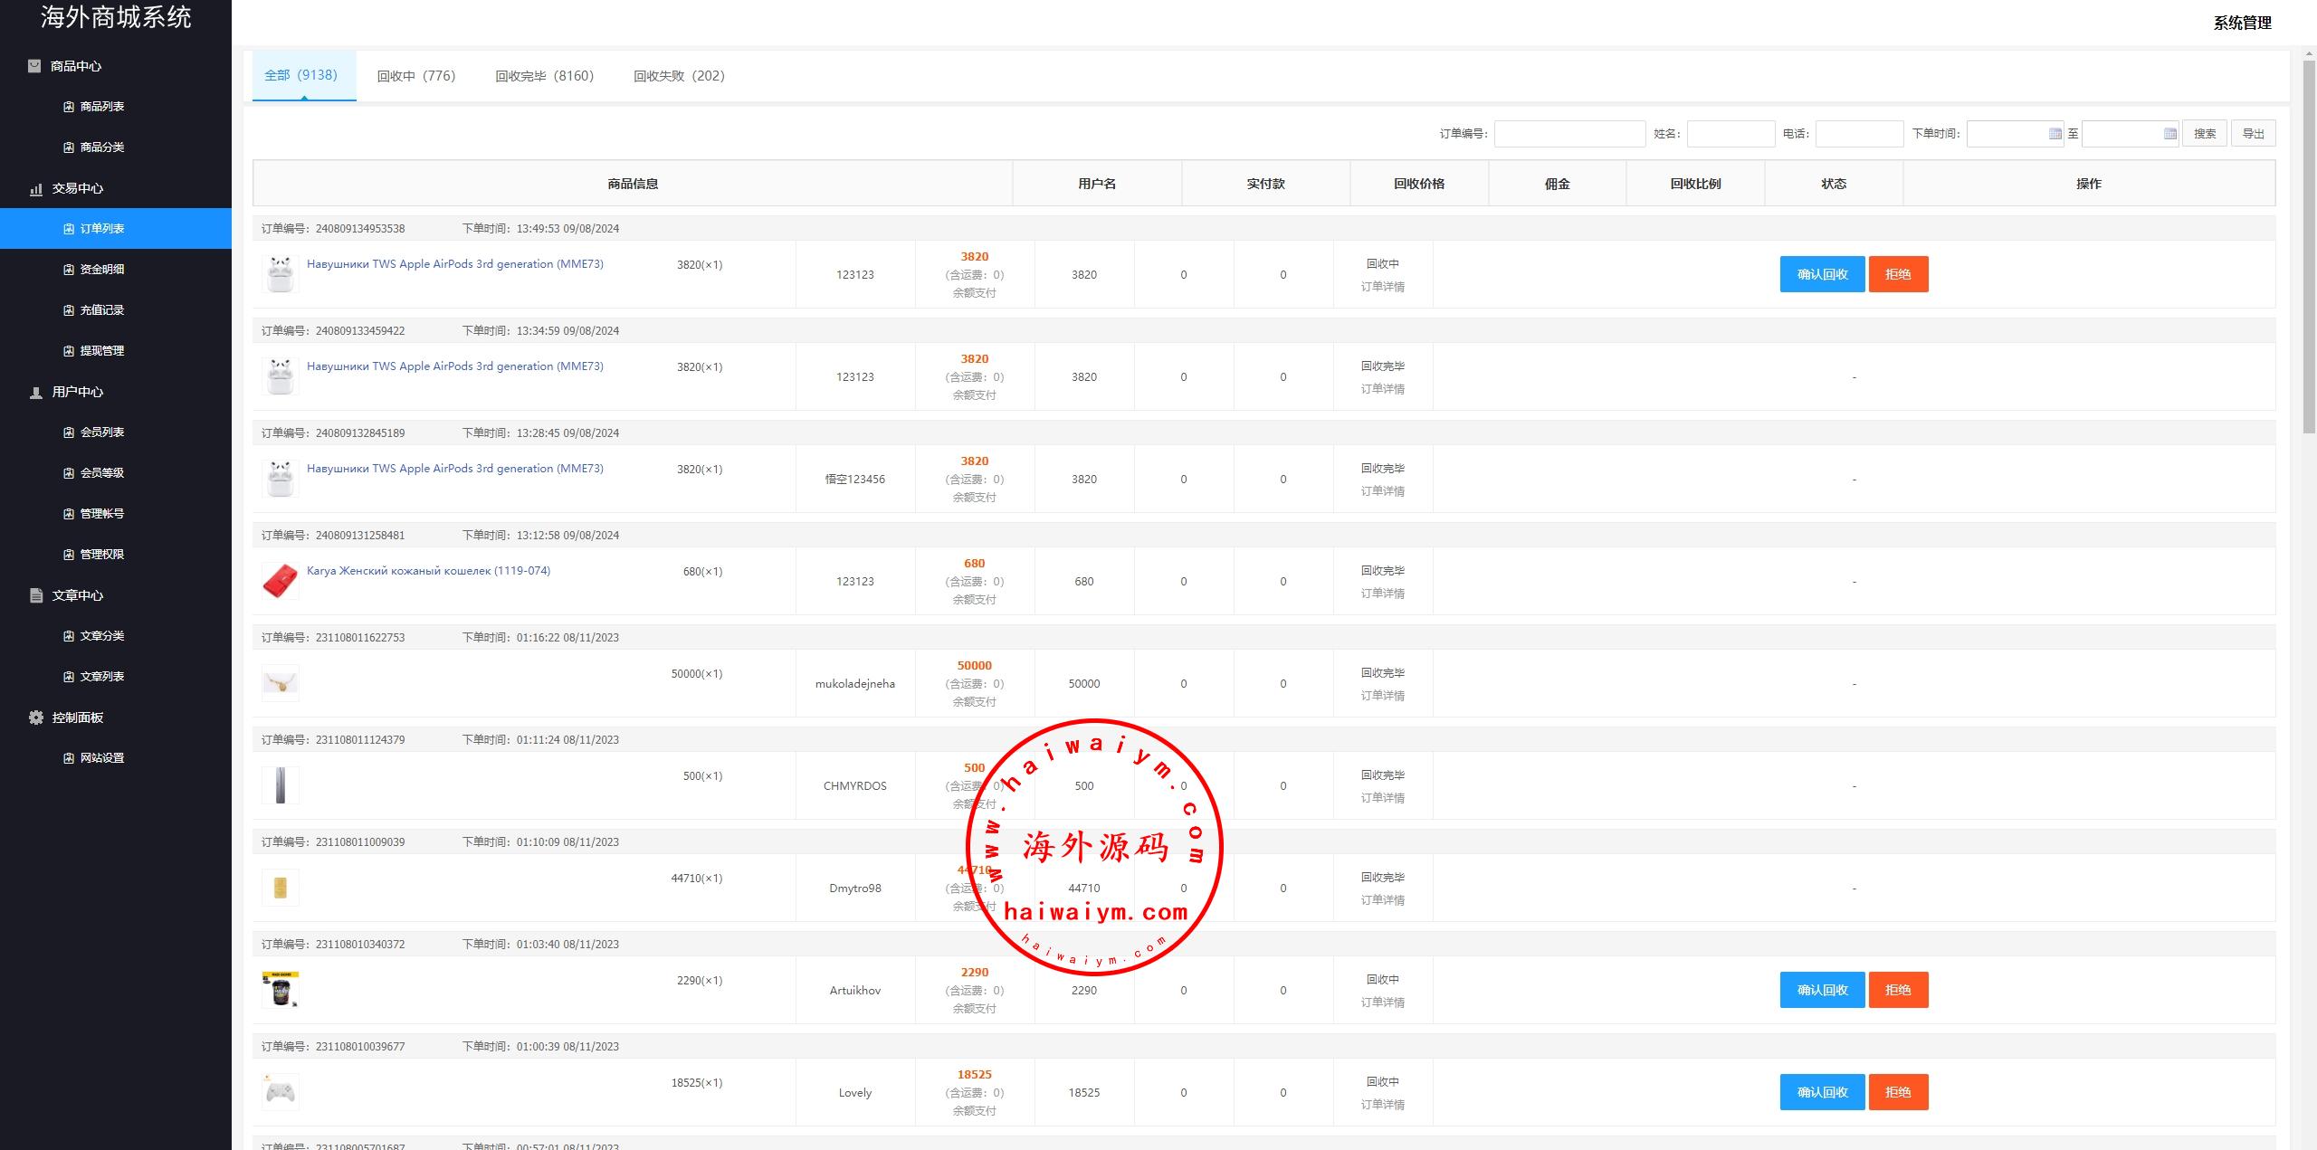Click the 控制面板 gear icon
Viewport: 2317px width, 1150px height.
tap(36, 718)
